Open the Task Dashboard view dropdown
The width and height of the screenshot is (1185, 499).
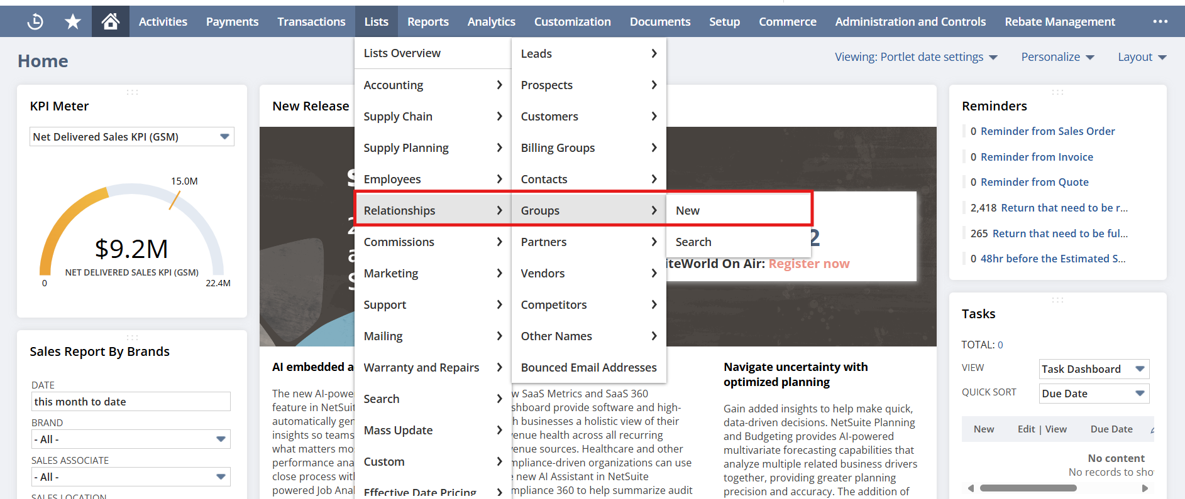click(x=1140, y=369)
